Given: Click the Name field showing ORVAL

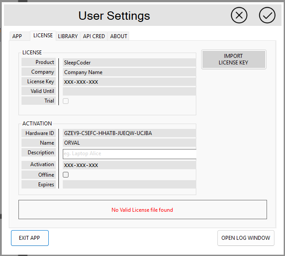Looking at the screenshot, I should [x=129, y=143].
